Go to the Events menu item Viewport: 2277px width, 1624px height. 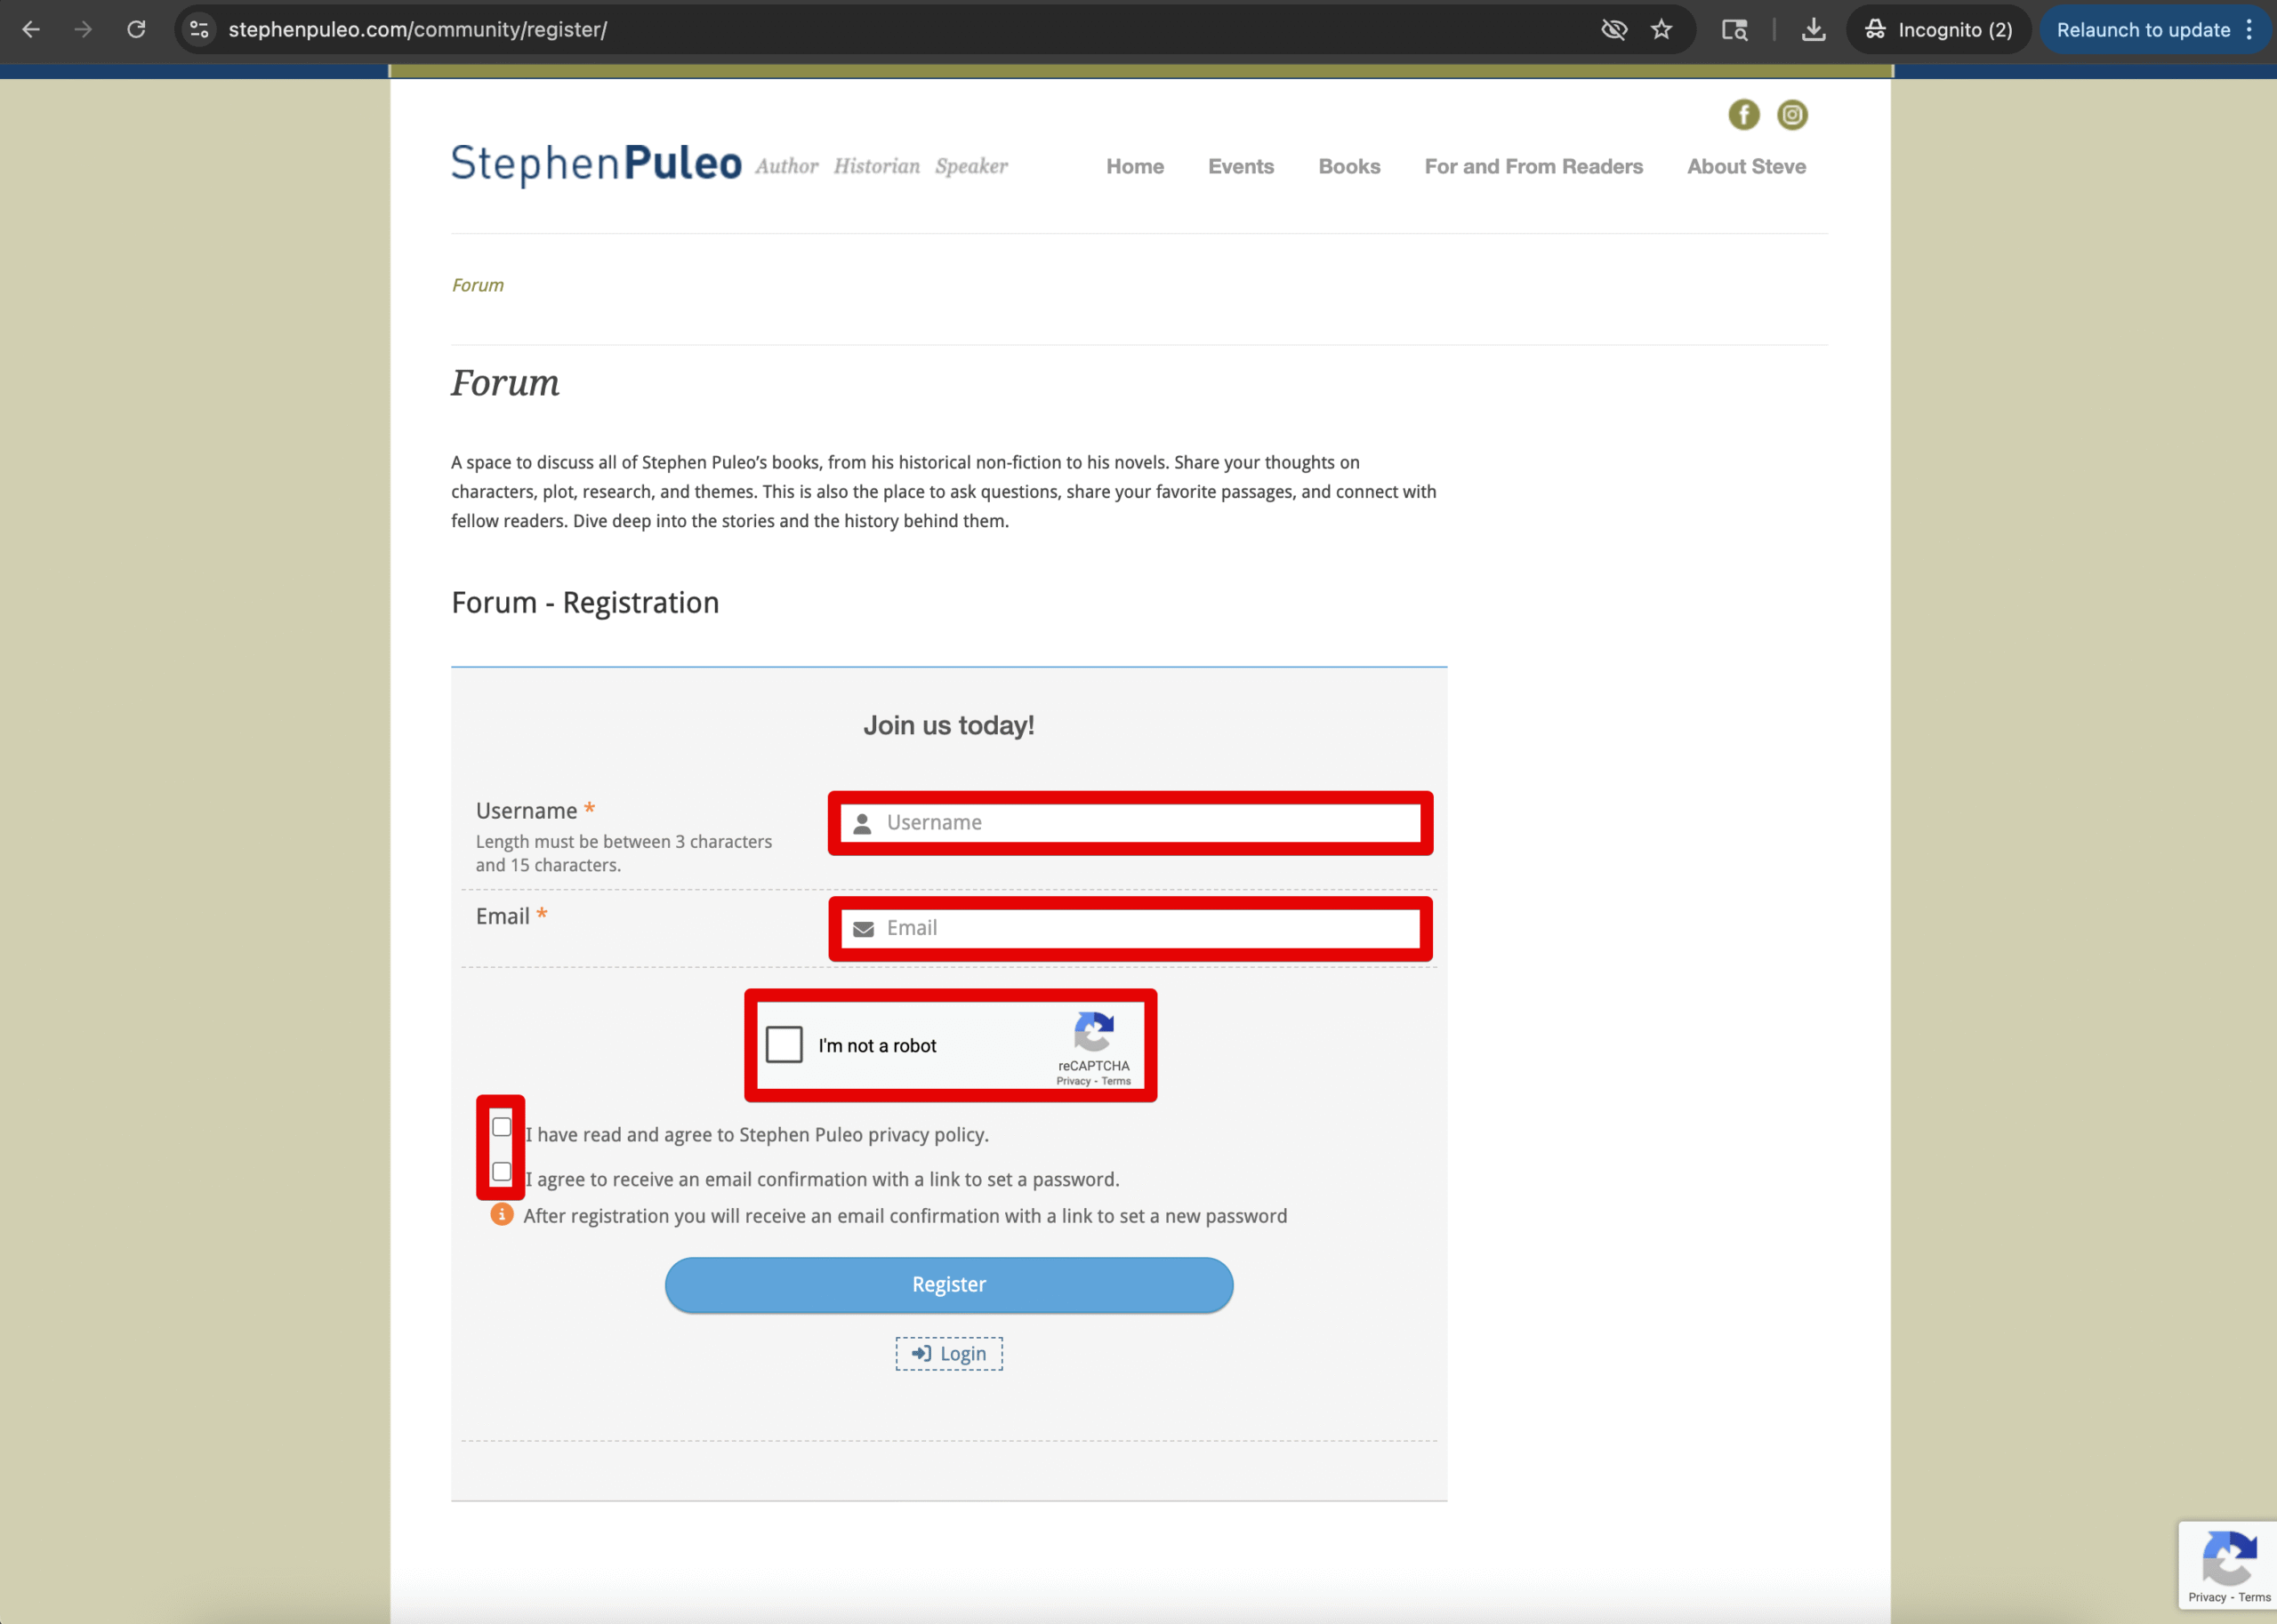[x=1240, y=167]
